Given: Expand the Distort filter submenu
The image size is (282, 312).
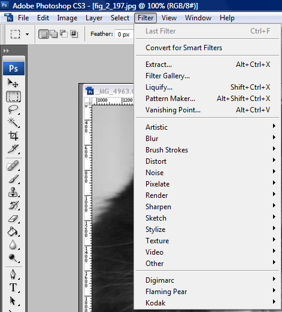Looking at the screenshot, I should pyautogui.click(x=207, y=161).
